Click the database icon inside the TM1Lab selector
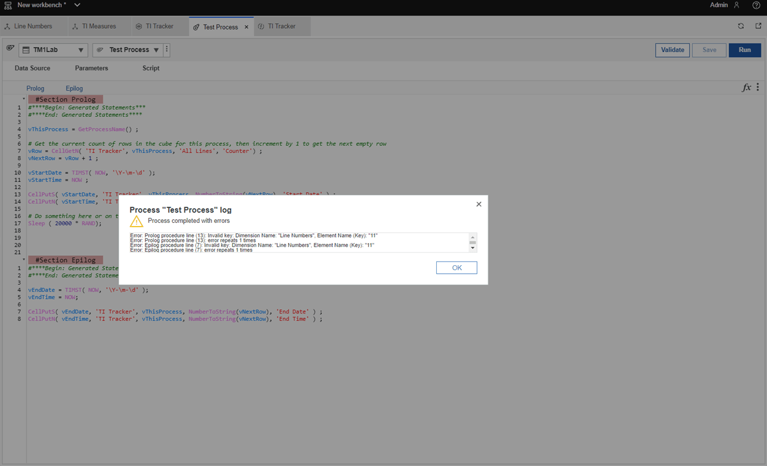The height and width of the screenshot is (466, 767). pyautogui.click(x=26, y=50)
